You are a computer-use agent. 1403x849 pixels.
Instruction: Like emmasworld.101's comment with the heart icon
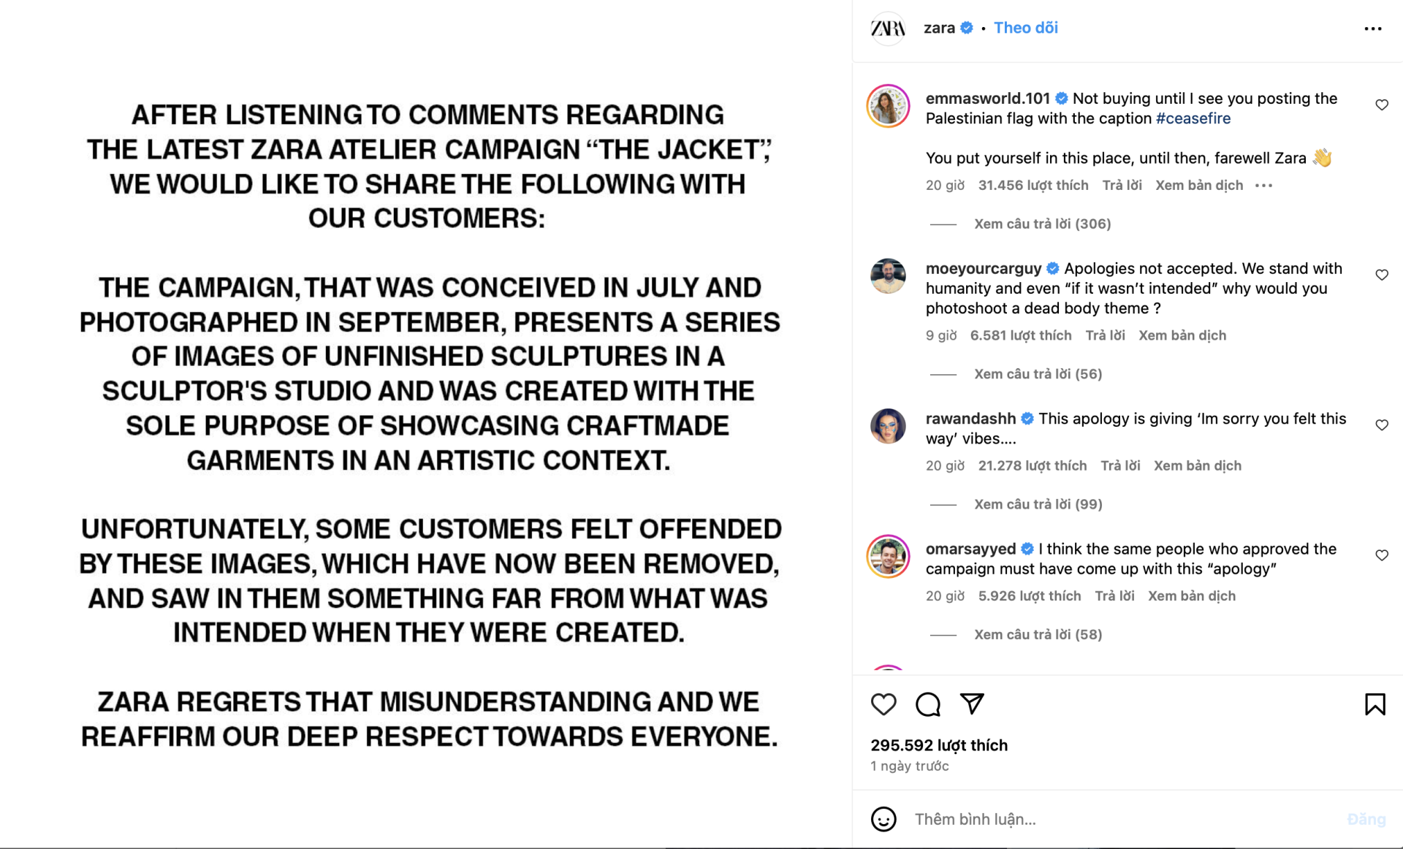click(x=1382, y=104)
